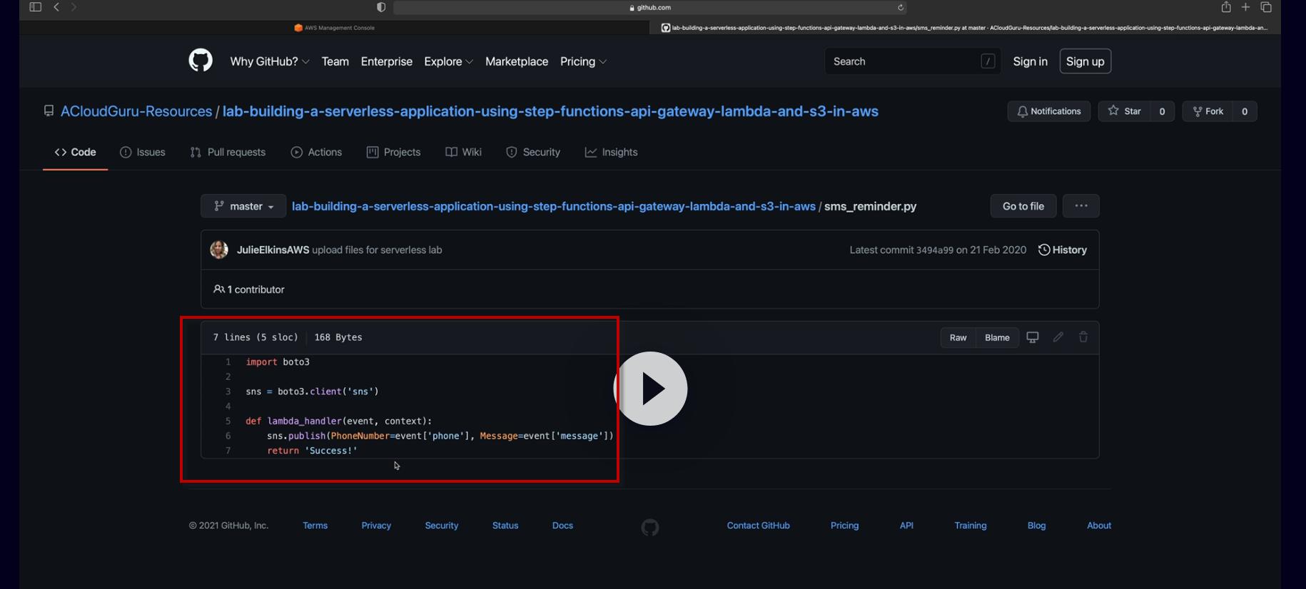The image size is (1306, 589).
Task: Fork the repository
Action: [1208, 111]
